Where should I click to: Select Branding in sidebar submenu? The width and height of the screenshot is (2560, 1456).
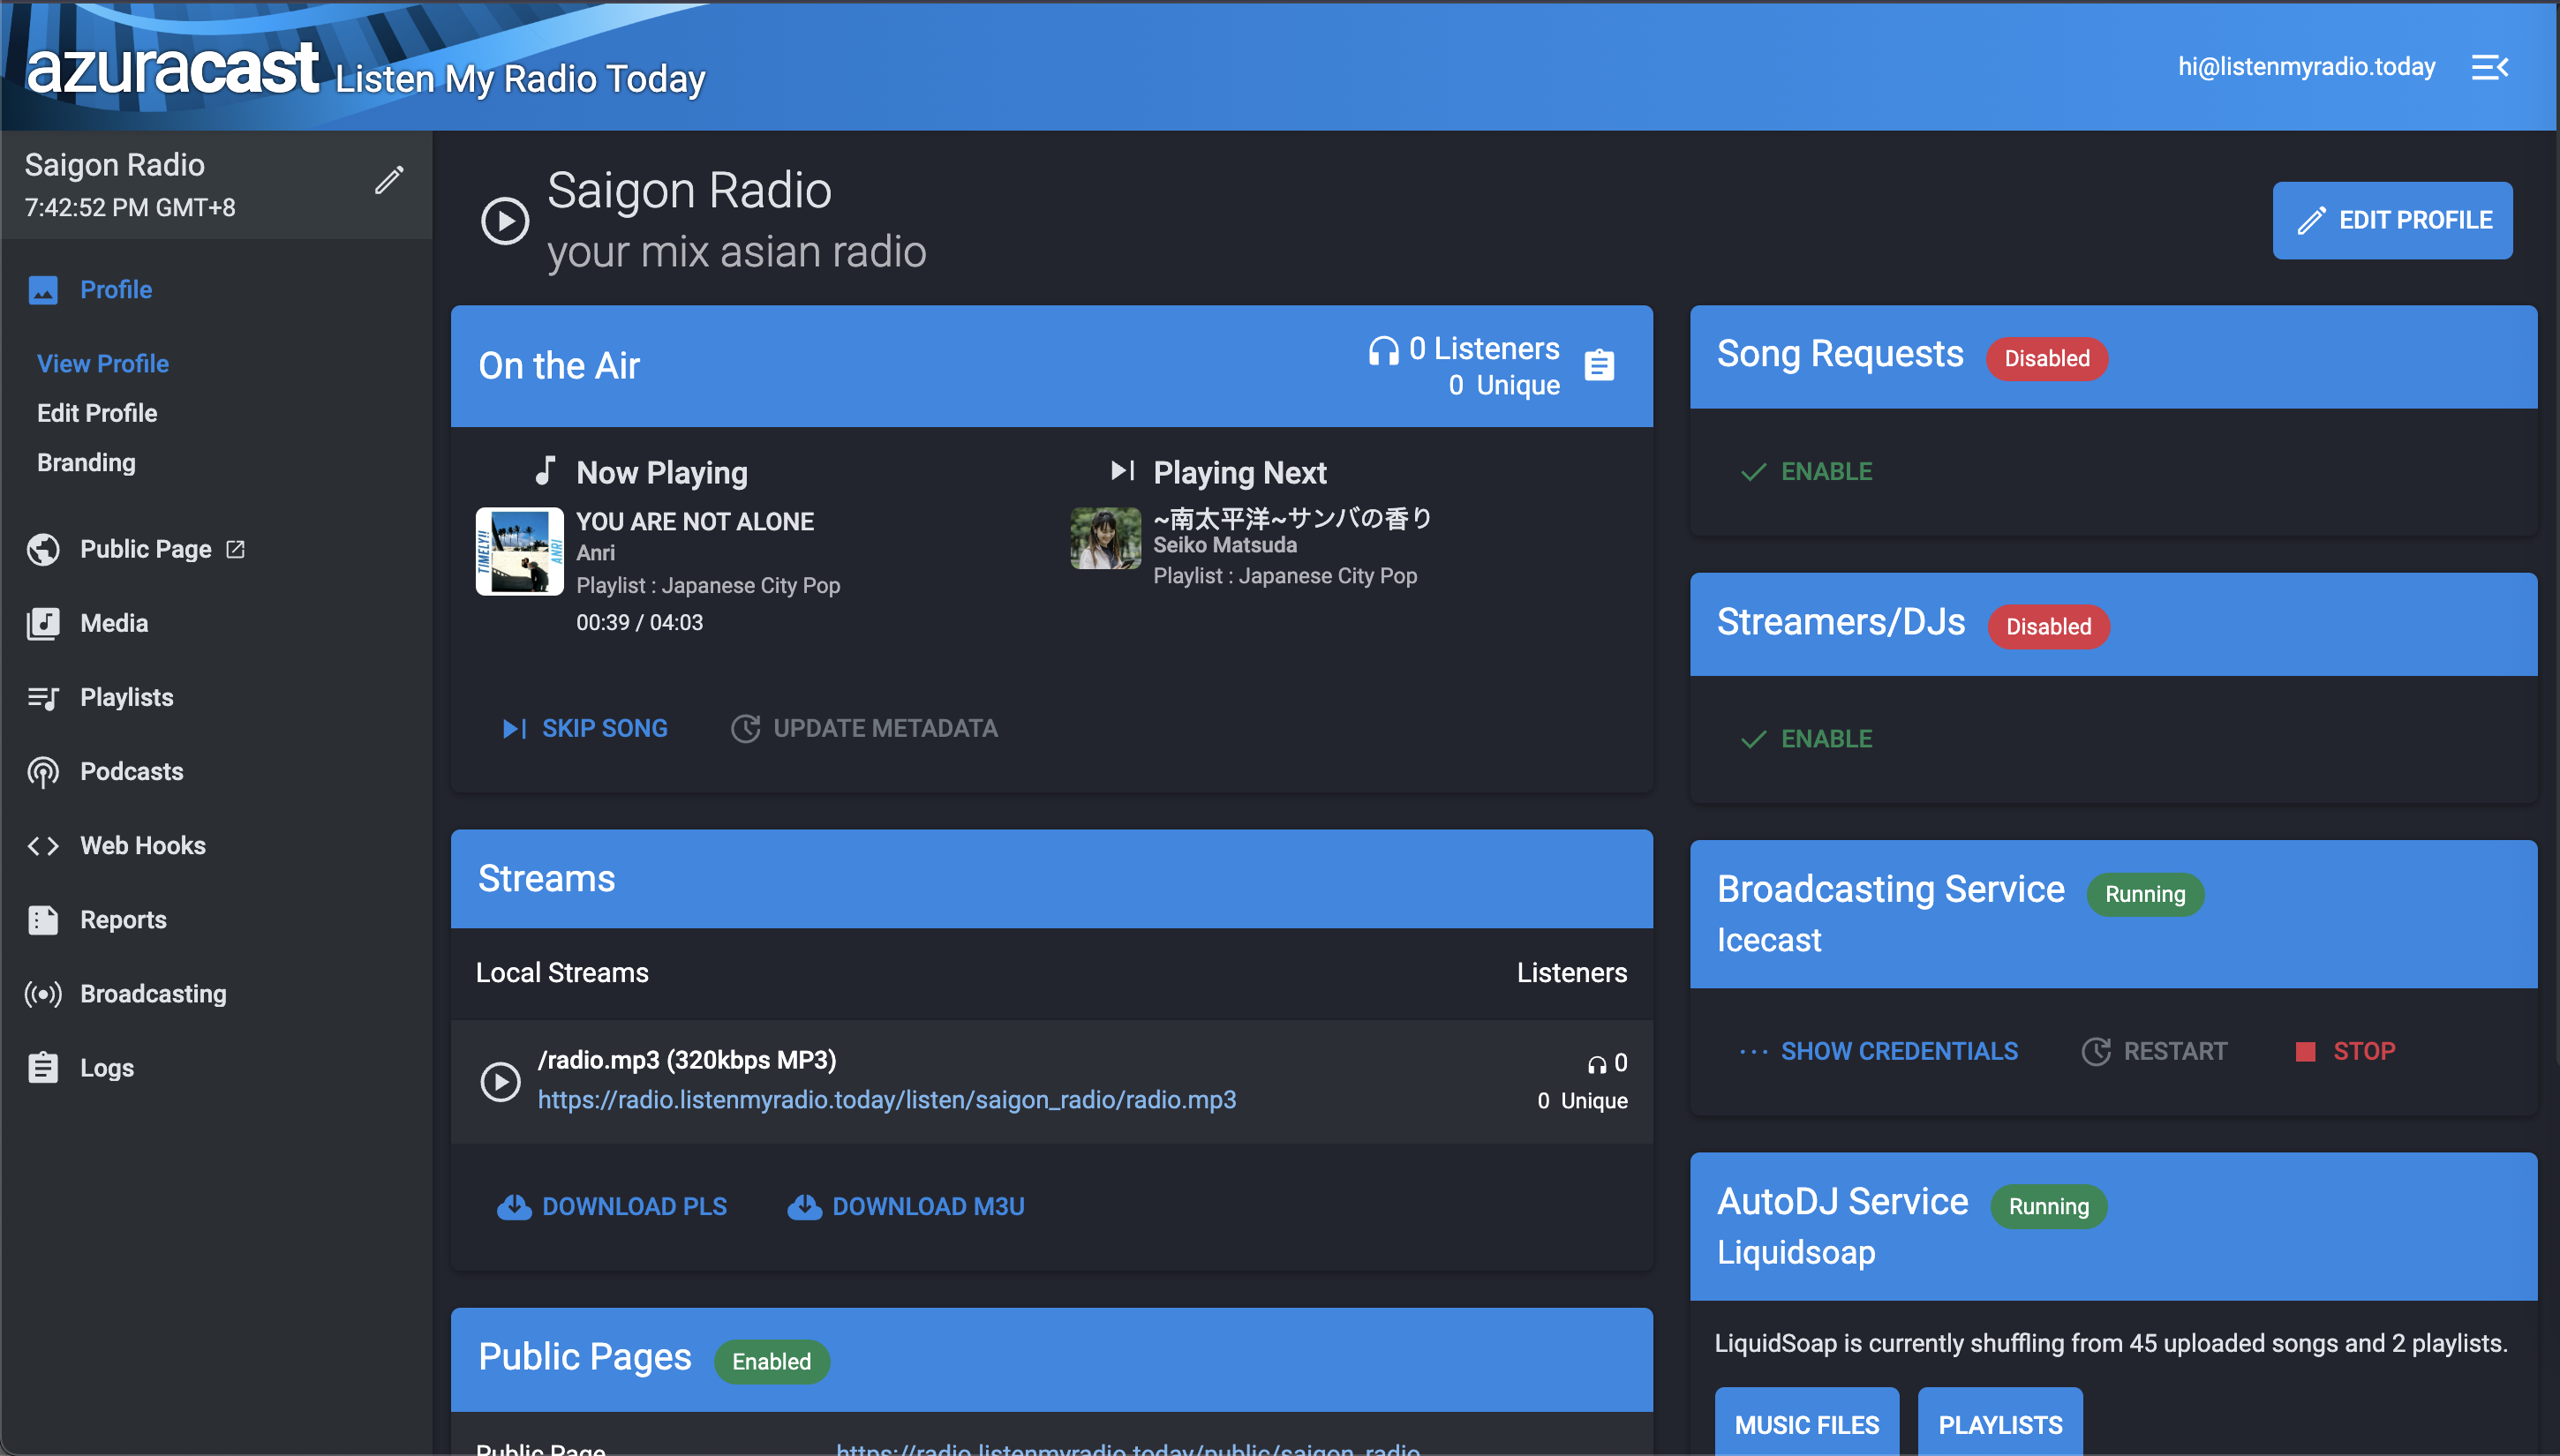[86, 462]
